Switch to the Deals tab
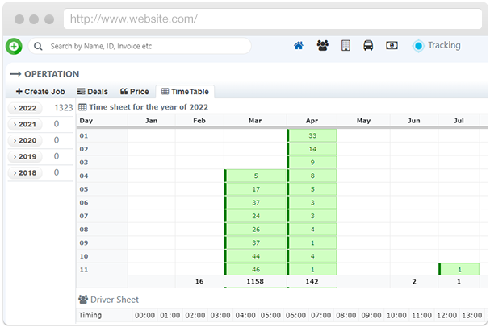Viewport: 490px width, 327px height. [x=92, y=92]
